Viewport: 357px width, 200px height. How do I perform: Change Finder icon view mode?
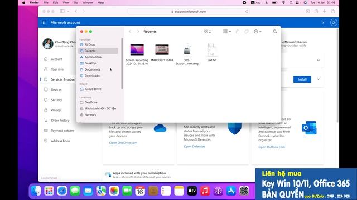(x=207, y=32)
